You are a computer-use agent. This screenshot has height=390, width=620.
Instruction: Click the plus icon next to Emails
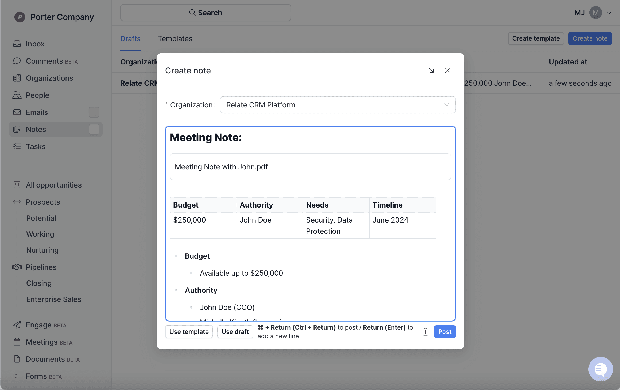point(94,112)
